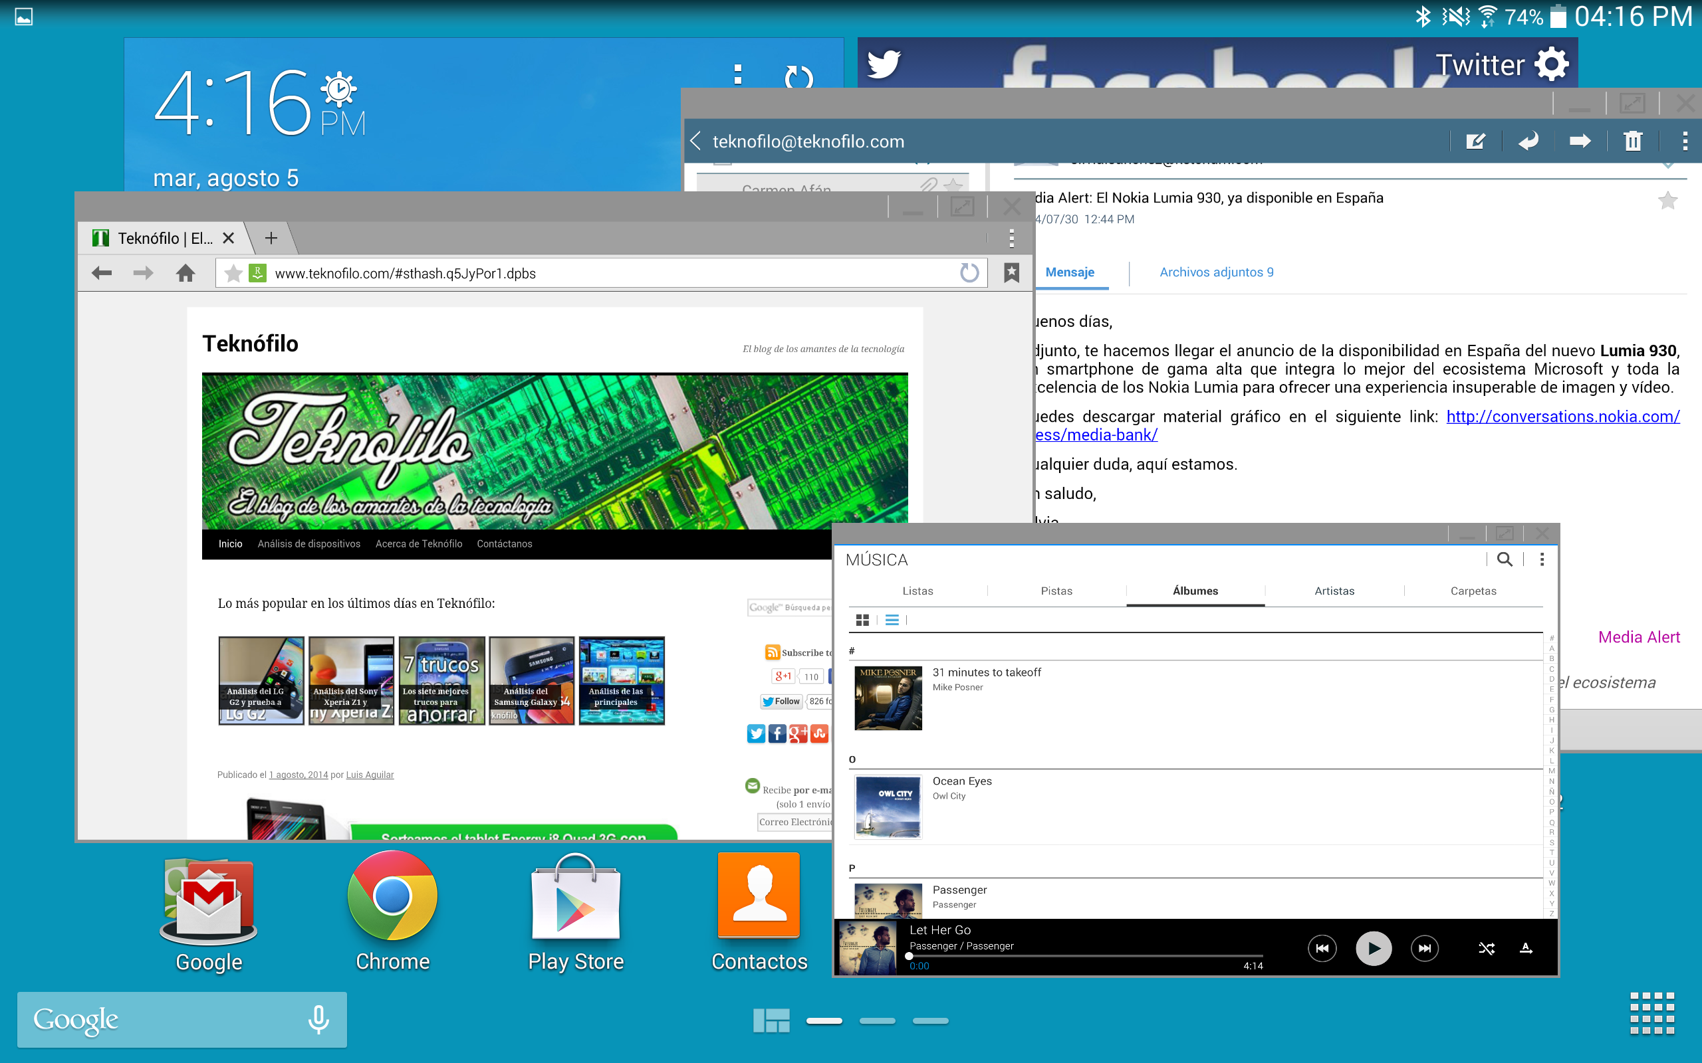Skip to previous track in music player
The image size is (1702, 1063).
1322,949
